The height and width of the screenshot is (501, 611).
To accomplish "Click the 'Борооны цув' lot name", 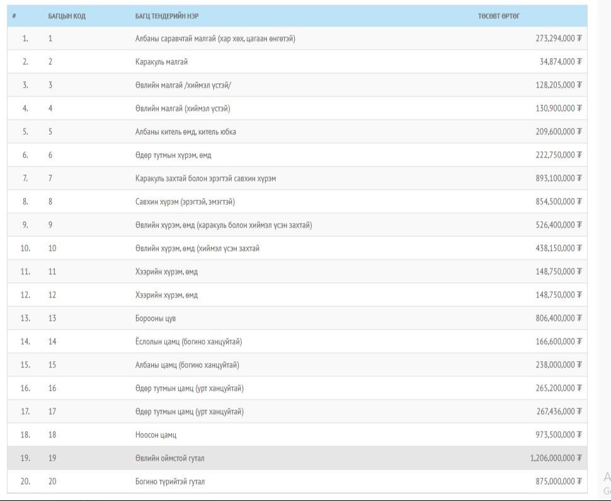I will click(x=156, y=318).
